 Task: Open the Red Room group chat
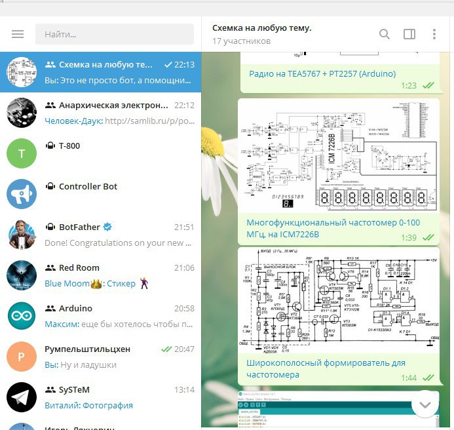pos(100,275)
